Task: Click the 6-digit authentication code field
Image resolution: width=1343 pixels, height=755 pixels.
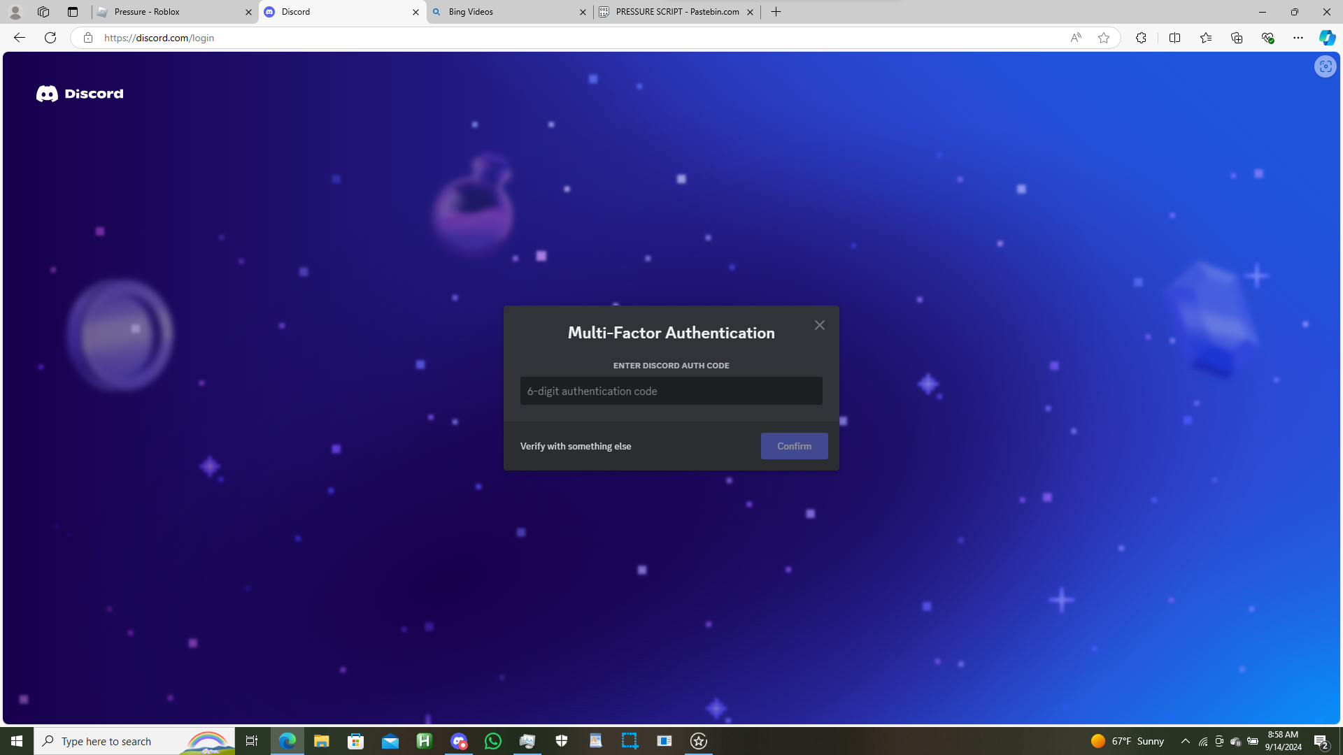Action: click(x=671, y=391)
